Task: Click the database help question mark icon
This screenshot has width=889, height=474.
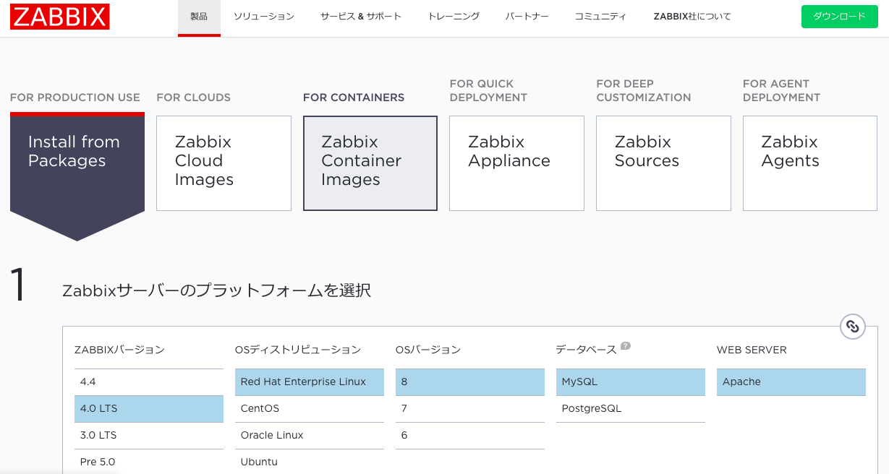Action: [625, 346]
